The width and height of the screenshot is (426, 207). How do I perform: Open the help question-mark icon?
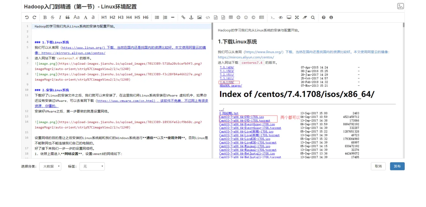click(x=324, y=17)
